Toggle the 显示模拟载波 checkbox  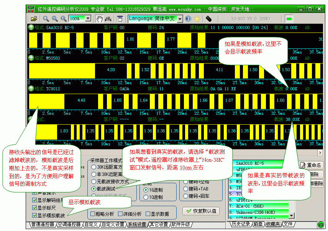[34, 216]
